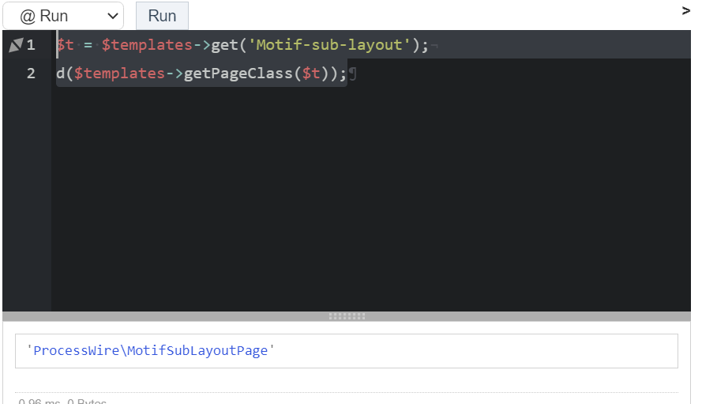Click the d function at start of line 2
Screen dimensions: 702x404
(60, 74)
